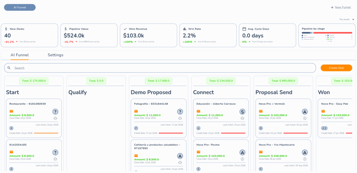Click the AI Funnel pill button at top
Image resolution: width=357 pixels, height=173 pixels.
click(20, 7)
